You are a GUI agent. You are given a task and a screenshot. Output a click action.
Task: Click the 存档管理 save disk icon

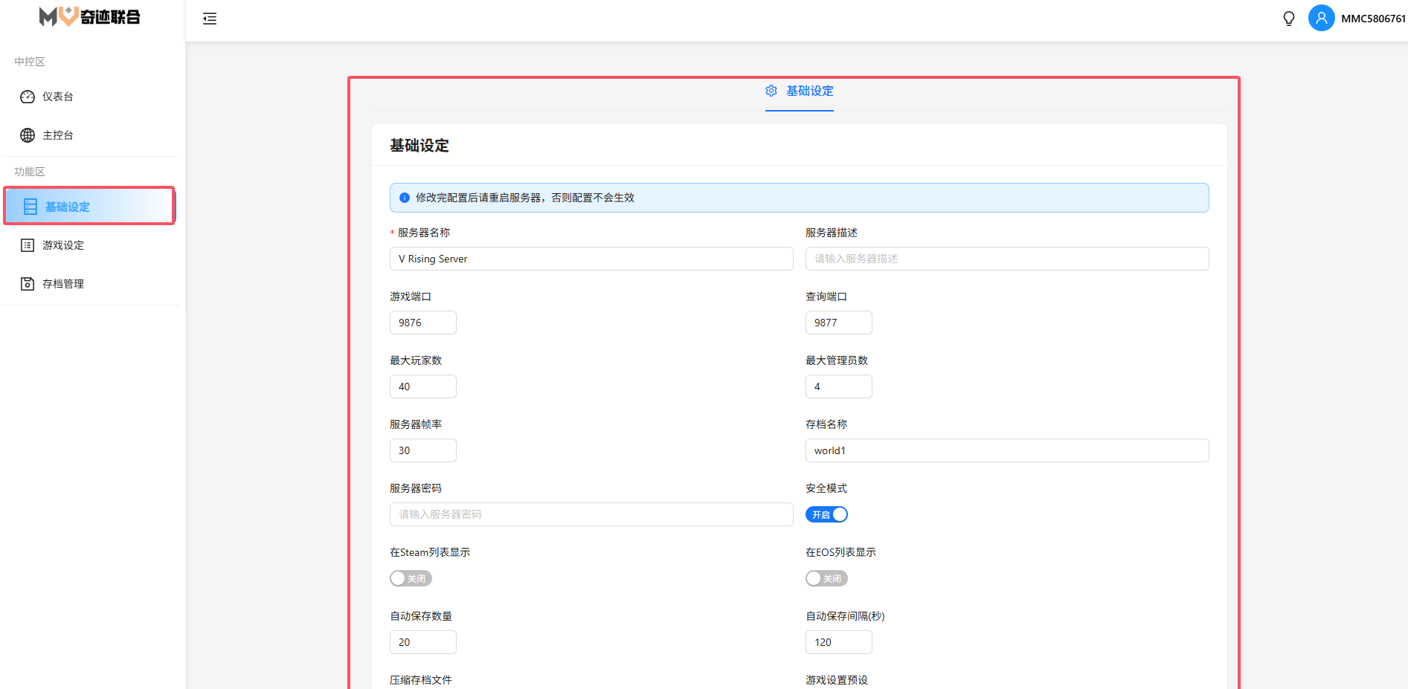coord(28,284)
